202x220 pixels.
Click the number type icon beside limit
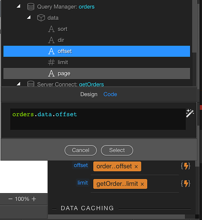pyautogui.click(x=51, y=62)
